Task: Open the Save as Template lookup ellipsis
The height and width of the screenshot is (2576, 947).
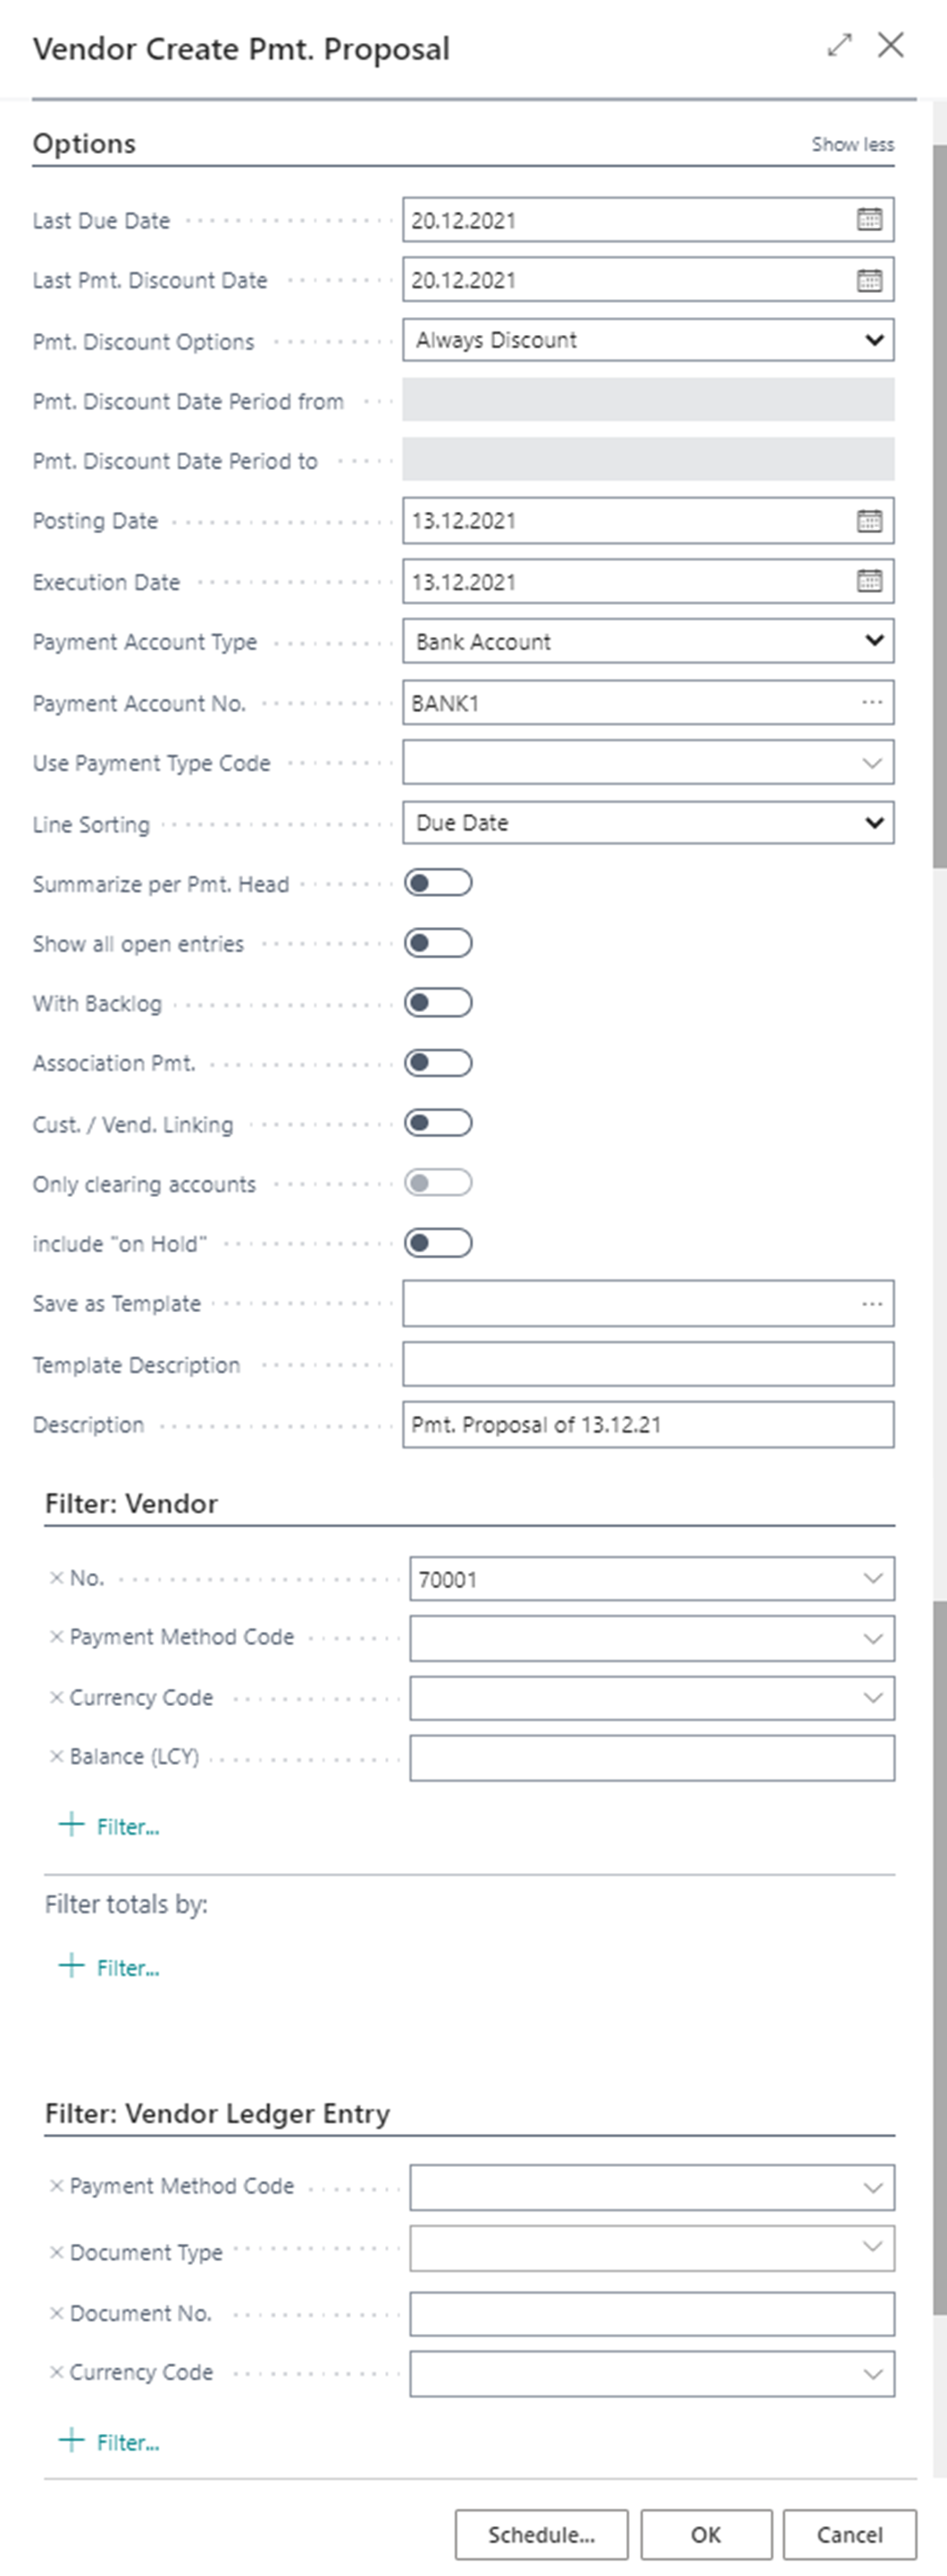Action: (x=873, y=1303)
